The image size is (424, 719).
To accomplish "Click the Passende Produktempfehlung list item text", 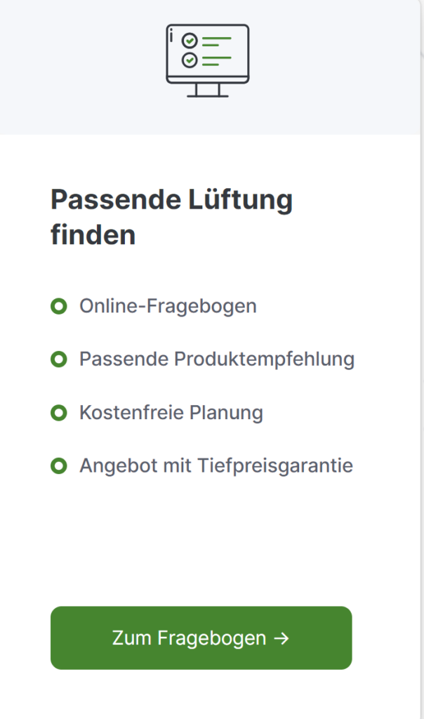I will (x=216, y=359).
